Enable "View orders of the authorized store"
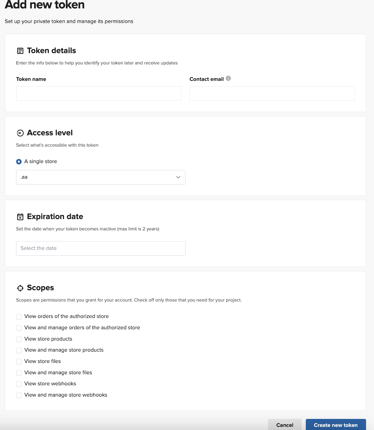The image size is (374, 430). (19, 317)
